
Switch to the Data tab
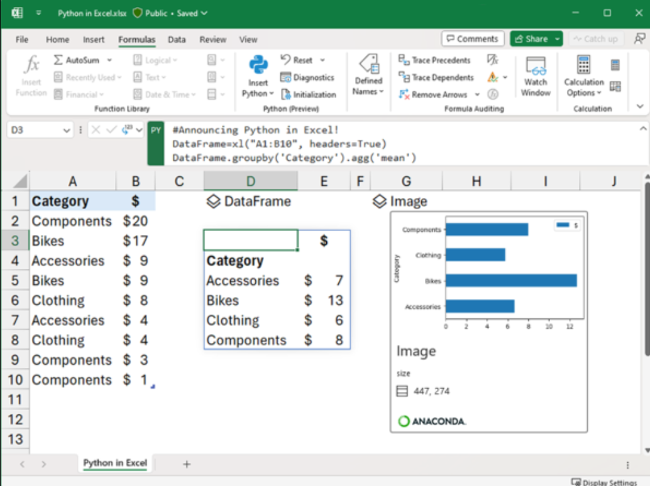click(177, 40)
